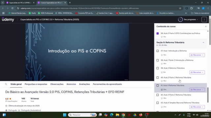Open the Perguntas e respostas tab

coord(36,84)
